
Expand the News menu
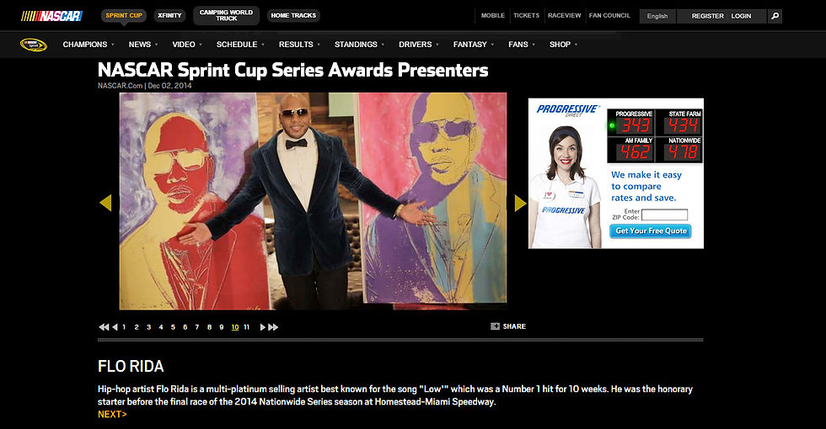pyautogui.click(x=142, y=45)
